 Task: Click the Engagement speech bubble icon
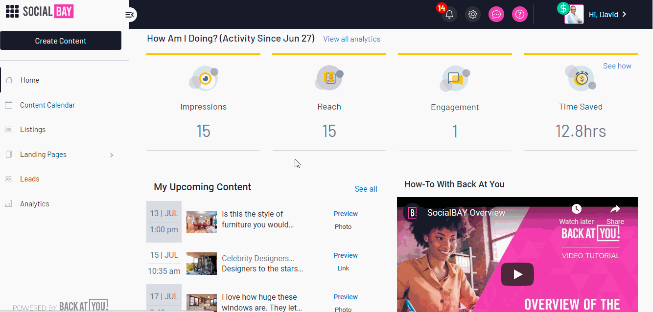tap(455, 79)
